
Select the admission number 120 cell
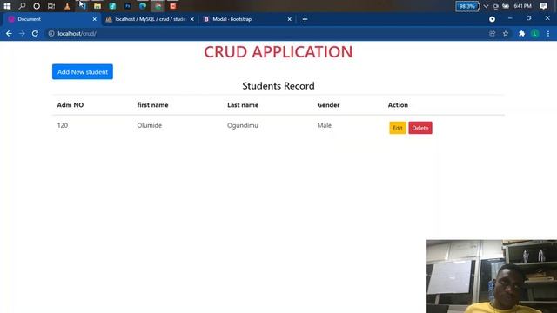click(x=63, y=125)
